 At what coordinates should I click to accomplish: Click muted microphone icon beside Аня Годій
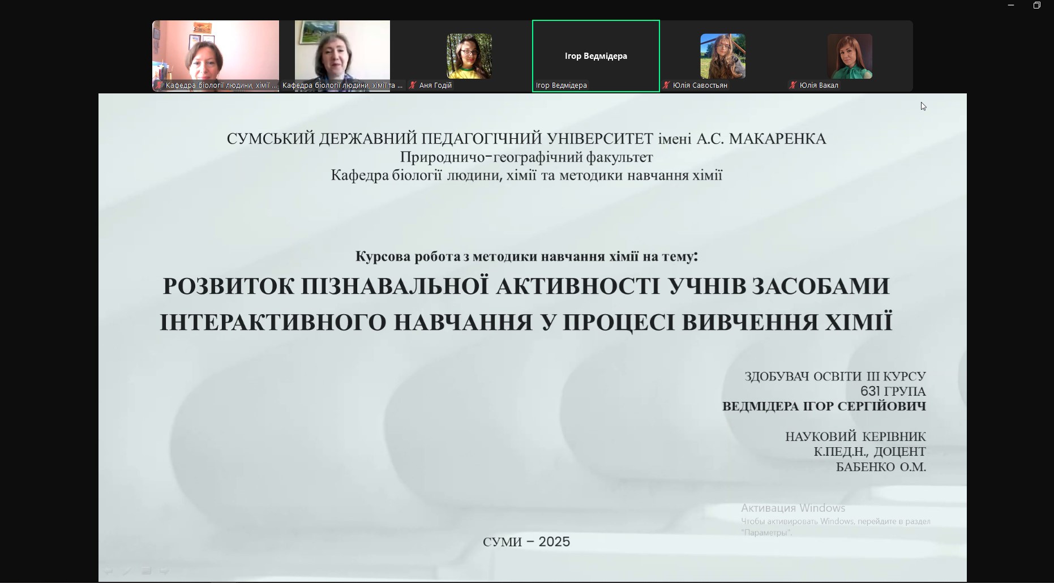pos(413,85)
